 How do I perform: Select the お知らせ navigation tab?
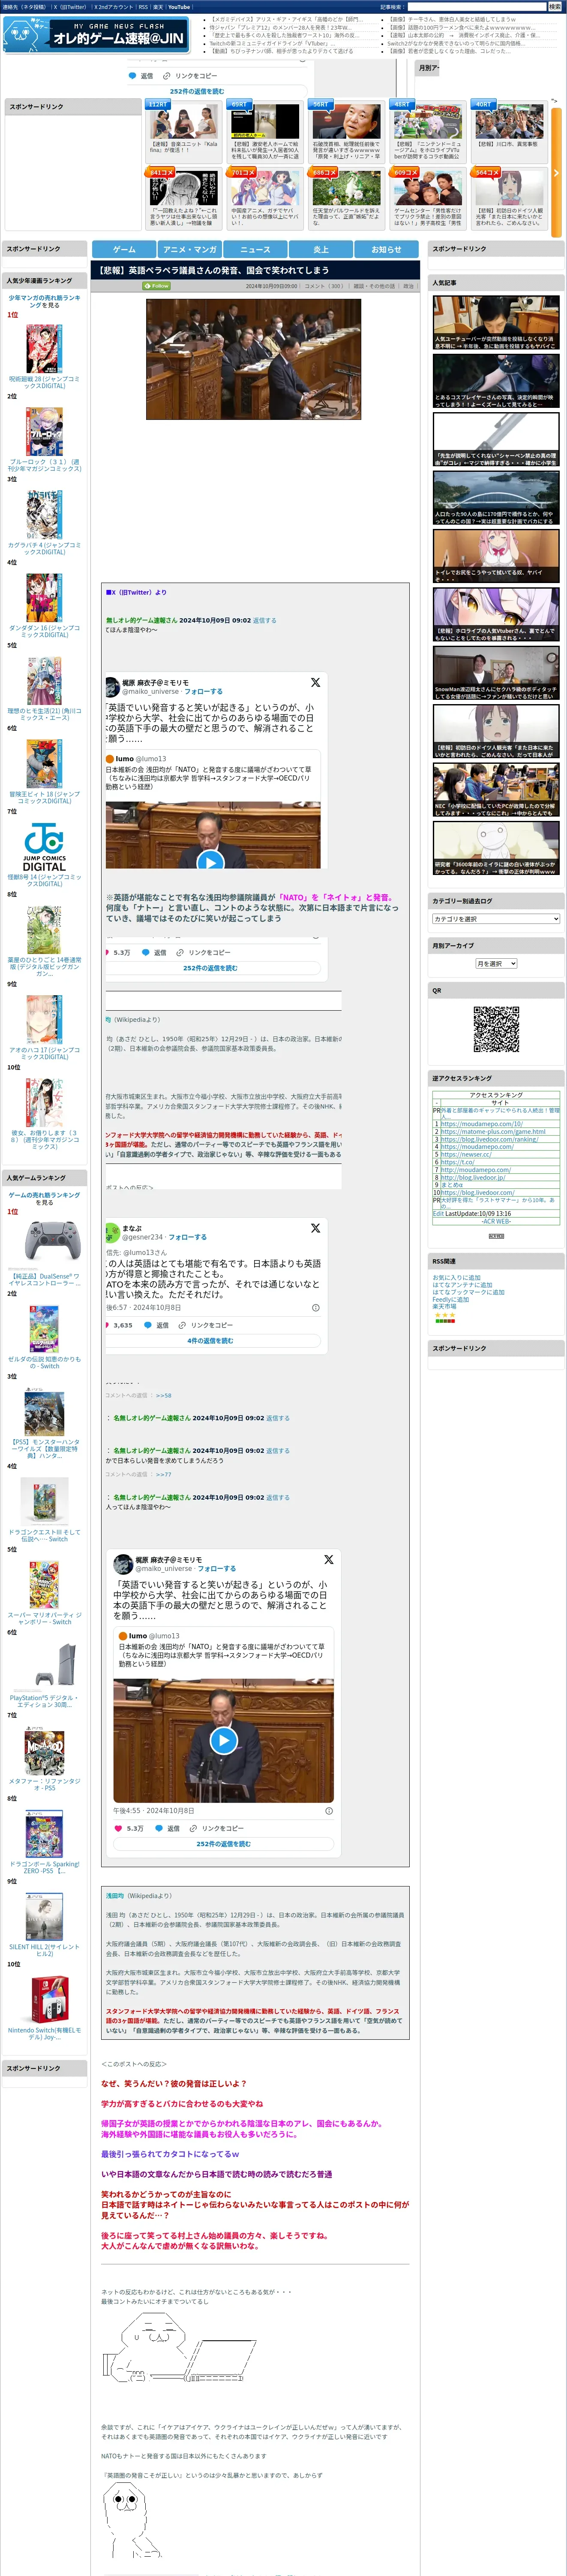(x=386, y=249)
